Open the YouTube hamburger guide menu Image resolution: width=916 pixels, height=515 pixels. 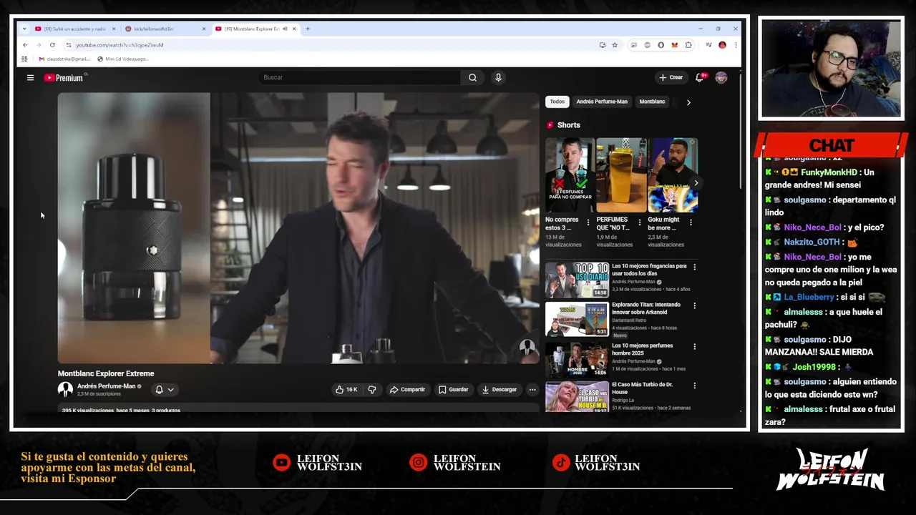click(30, 77)
